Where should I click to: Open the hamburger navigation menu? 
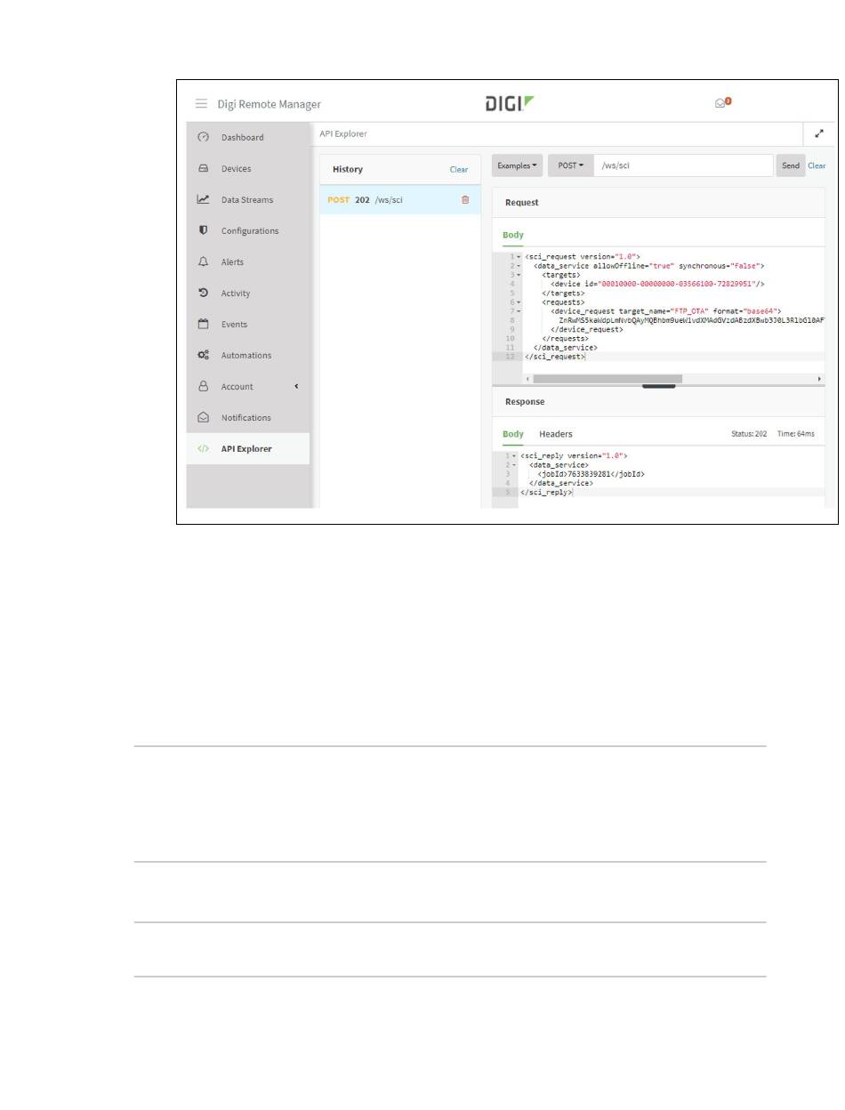[201, 104]
